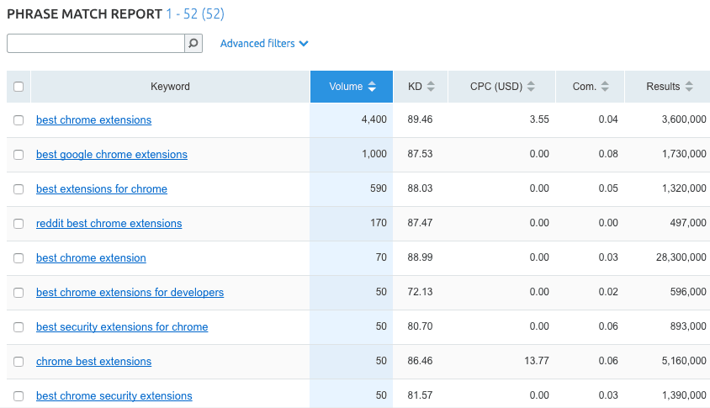Check the 'best chrome extensions' row checkbox

point(19,120)
